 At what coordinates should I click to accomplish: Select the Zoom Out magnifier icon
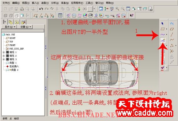123,9
